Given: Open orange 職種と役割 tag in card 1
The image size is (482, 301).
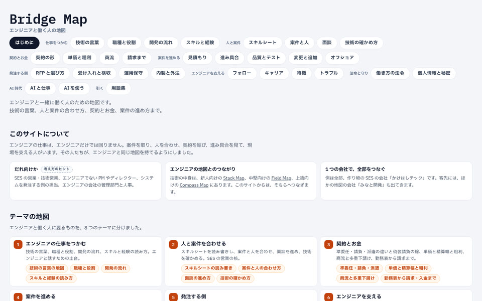Looking at the screenshot, I should (84, 268).
